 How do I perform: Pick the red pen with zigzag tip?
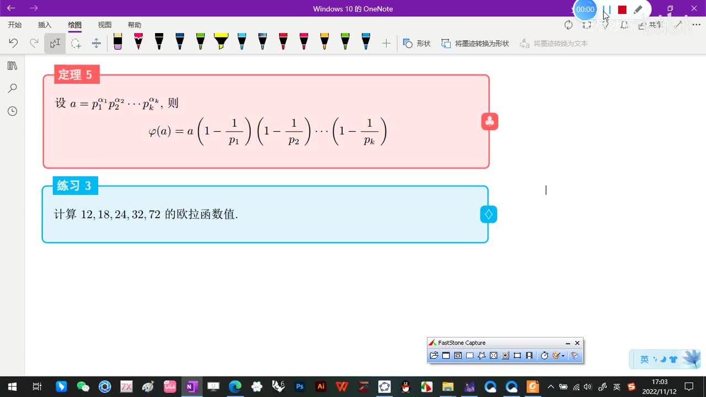tap(138, 42)
